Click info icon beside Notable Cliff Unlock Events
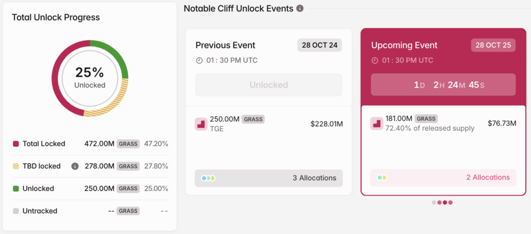 pyautogui.click(x=300, y=8)
